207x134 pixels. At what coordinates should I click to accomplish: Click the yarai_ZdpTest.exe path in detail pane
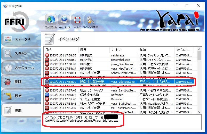(82, 121)
